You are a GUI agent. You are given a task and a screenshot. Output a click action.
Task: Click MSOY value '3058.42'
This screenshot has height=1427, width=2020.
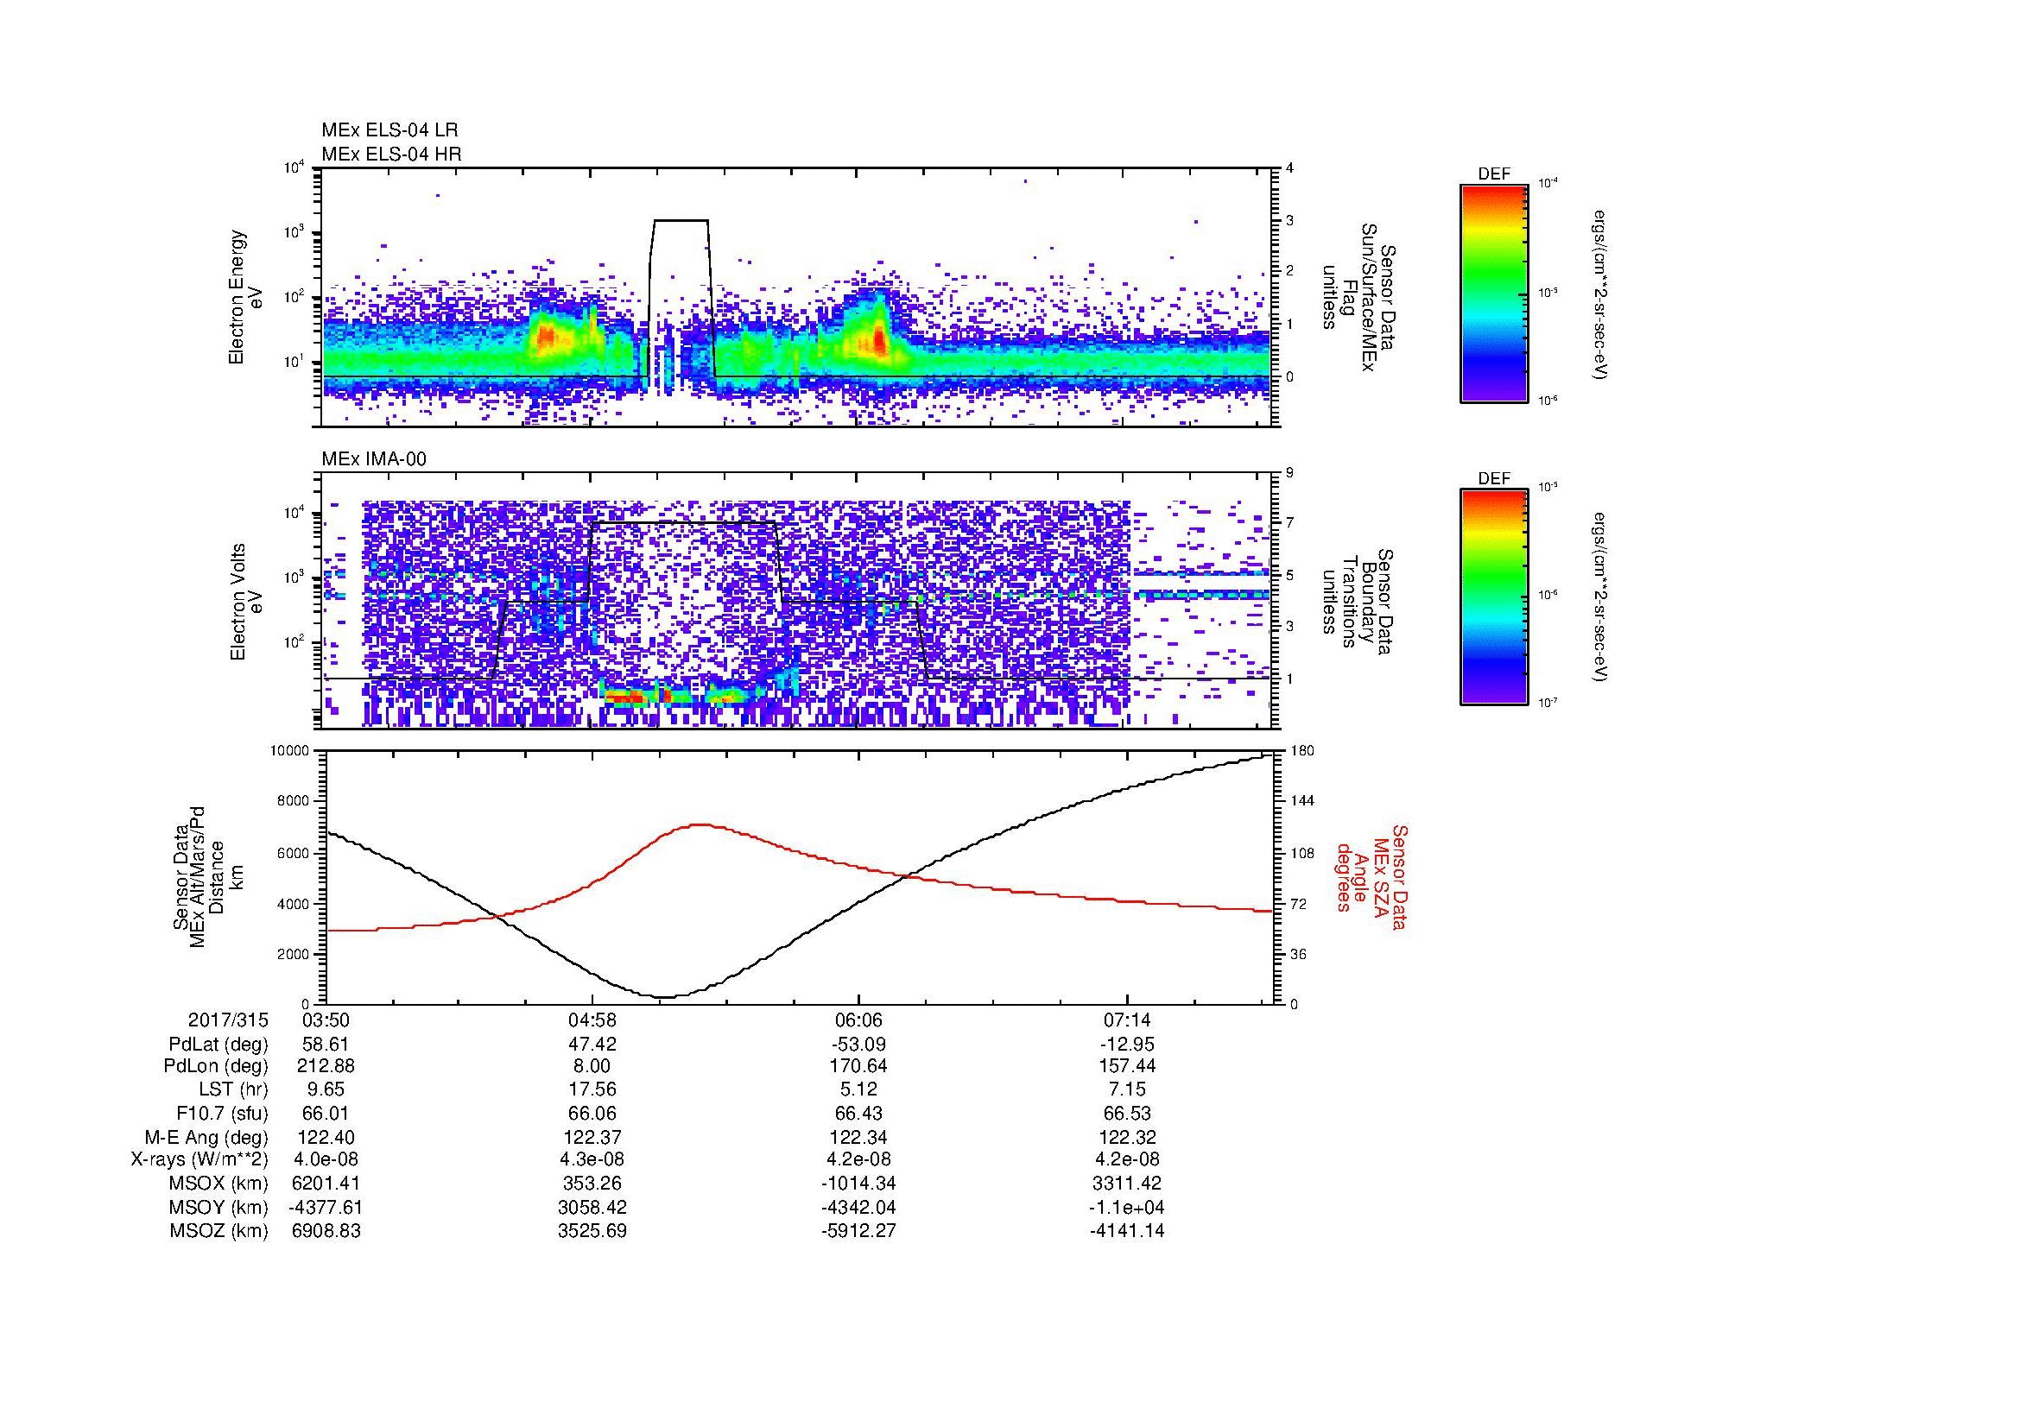[x=593, y=1207]
